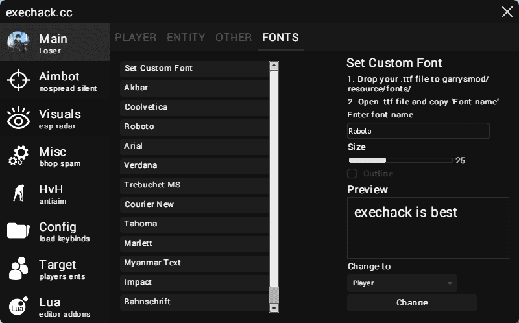Viewport: 519px width, 323px height.
Task: Open Misc gears icon section
Action: coord(18,156)
